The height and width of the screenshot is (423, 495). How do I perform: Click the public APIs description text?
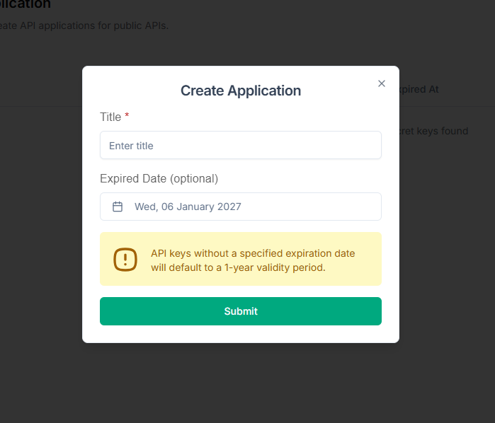(x=85, y=26)
